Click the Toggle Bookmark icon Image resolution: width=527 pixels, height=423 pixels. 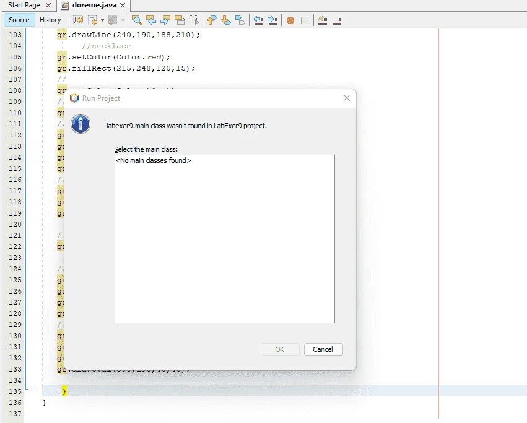click(240, 20)
